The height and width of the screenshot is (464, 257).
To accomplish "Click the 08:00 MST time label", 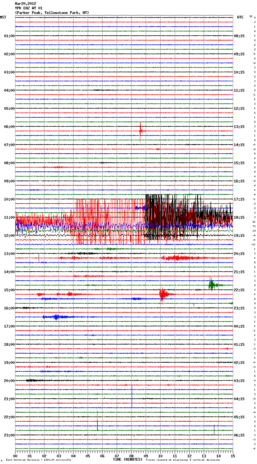I will (x=9, y=163).
